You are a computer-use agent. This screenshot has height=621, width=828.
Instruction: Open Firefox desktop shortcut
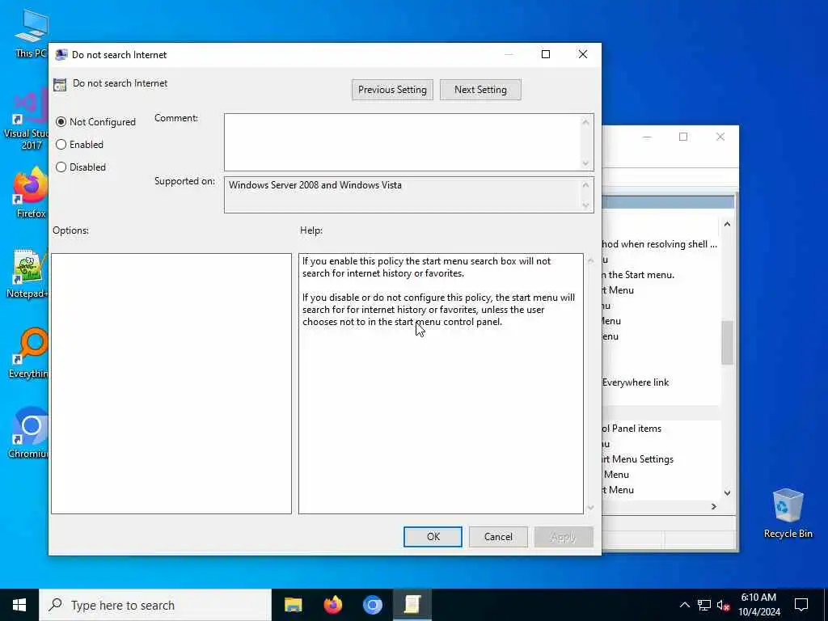(x=31, y=192)
